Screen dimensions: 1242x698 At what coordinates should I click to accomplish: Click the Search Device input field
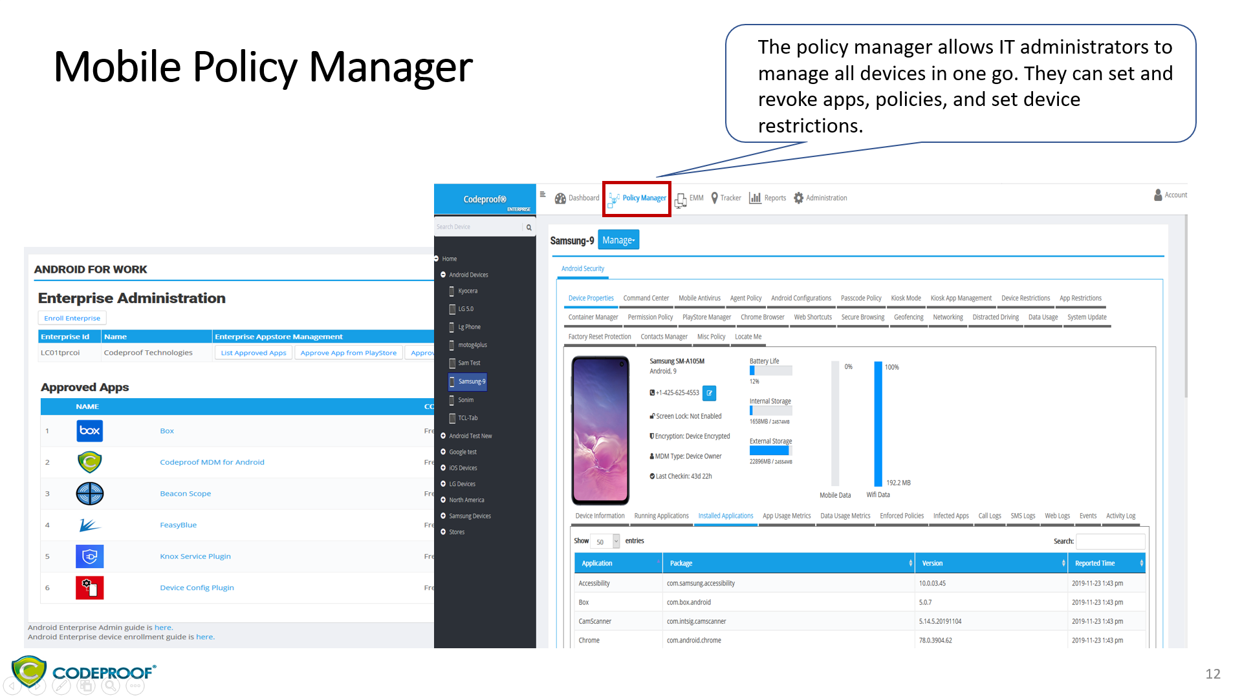click(478, 227)
